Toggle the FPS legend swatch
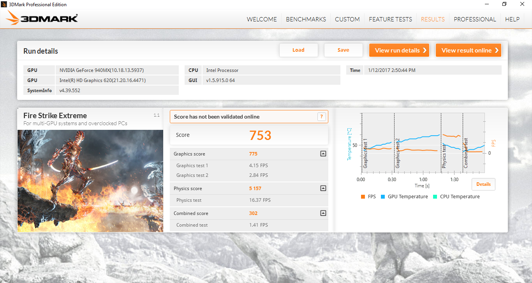 [x=363, y=197]
